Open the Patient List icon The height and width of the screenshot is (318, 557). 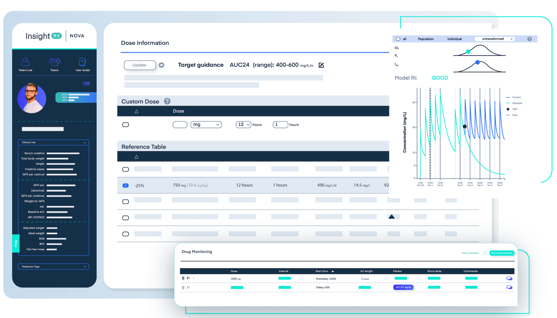(x=25, y=62)
